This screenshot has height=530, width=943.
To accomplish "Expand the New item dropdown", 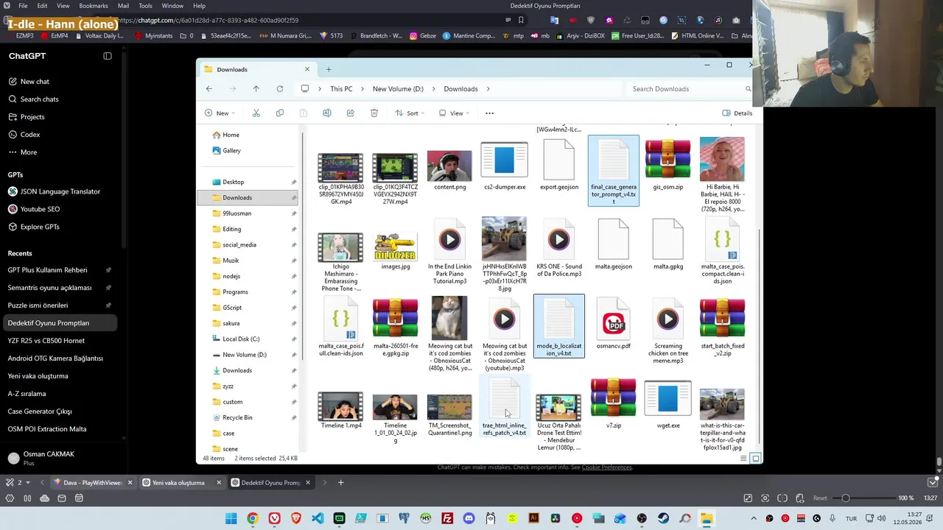I will [220, 113].
